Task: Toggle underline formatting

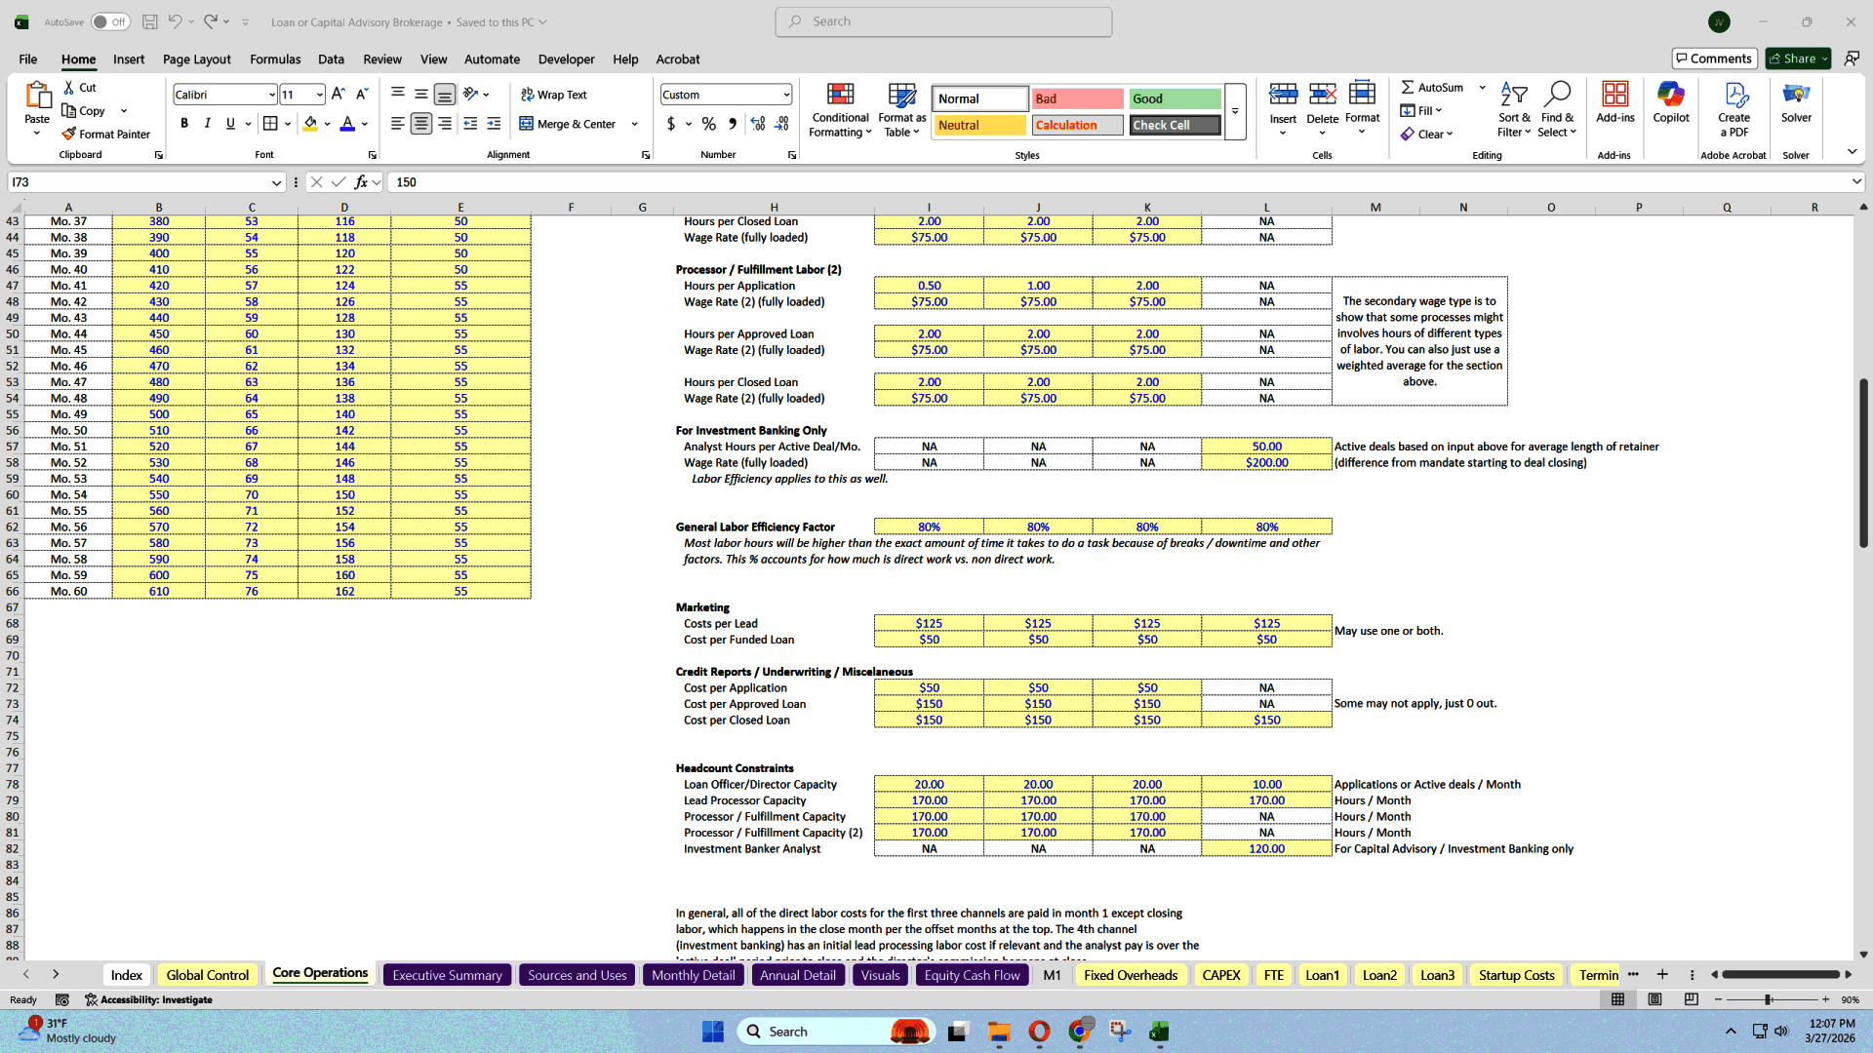Action: (230, 124)
